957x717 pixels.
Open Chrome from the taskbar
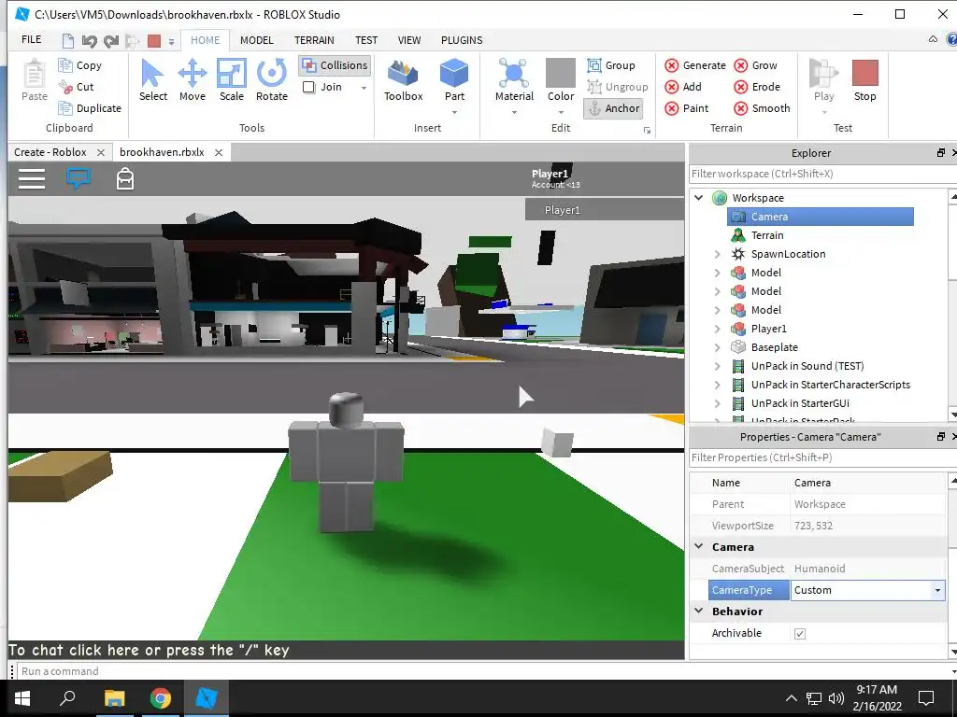tap(161, 698)
